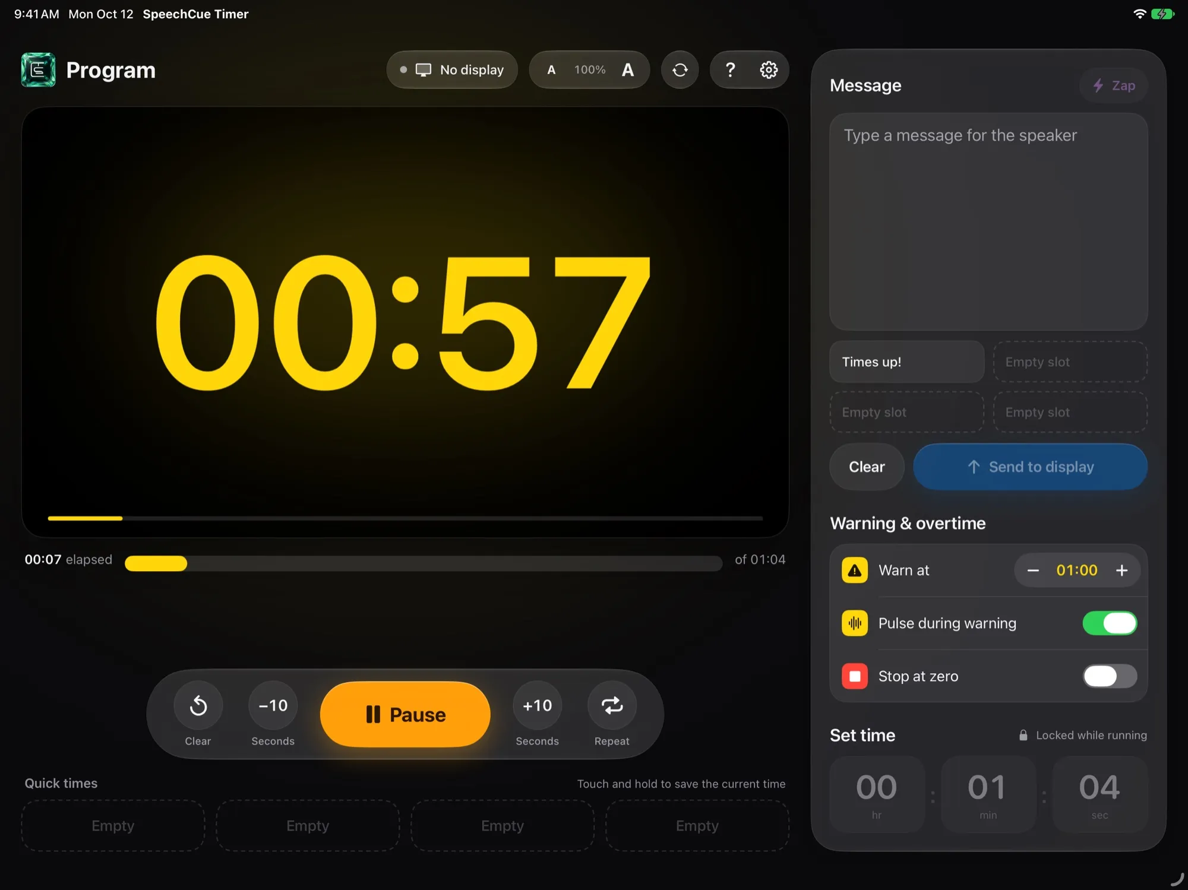Clear the message with Clear button
Viewport: 1188px width, 890px height.
[867, 467]
